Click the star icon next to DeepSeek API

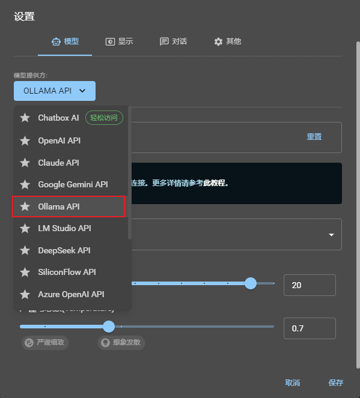pyautogui.click(x=25, y=250)
